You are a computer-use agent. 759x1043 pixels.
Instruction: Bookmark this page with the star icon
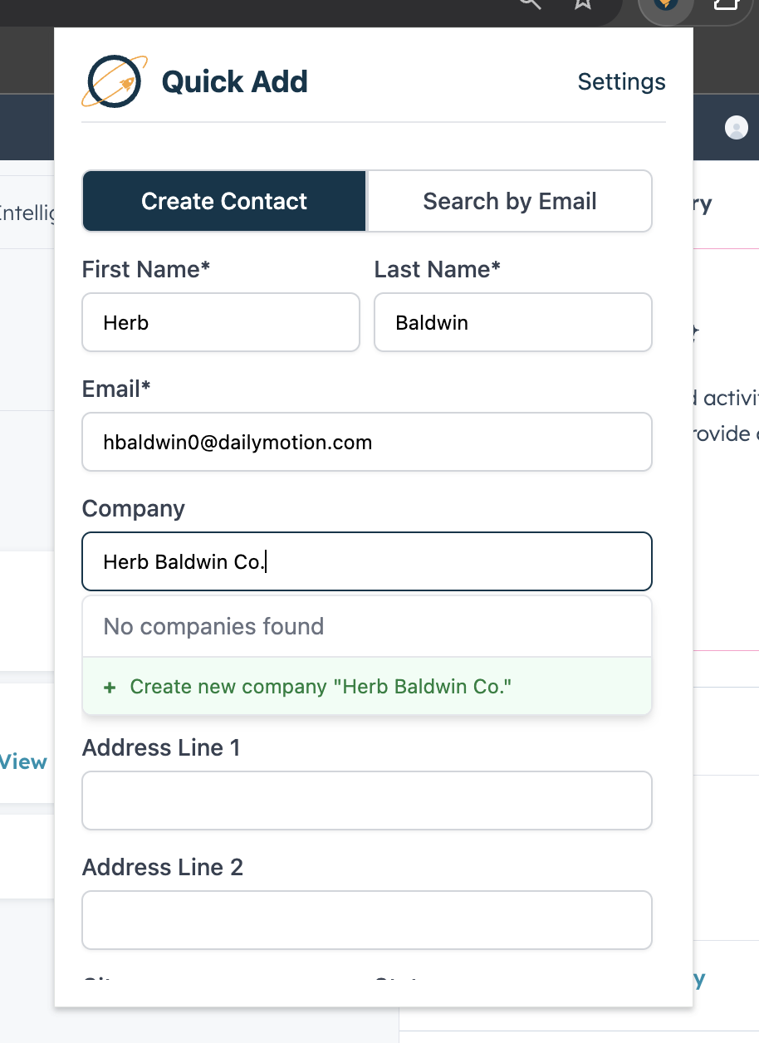click(583, 4)
